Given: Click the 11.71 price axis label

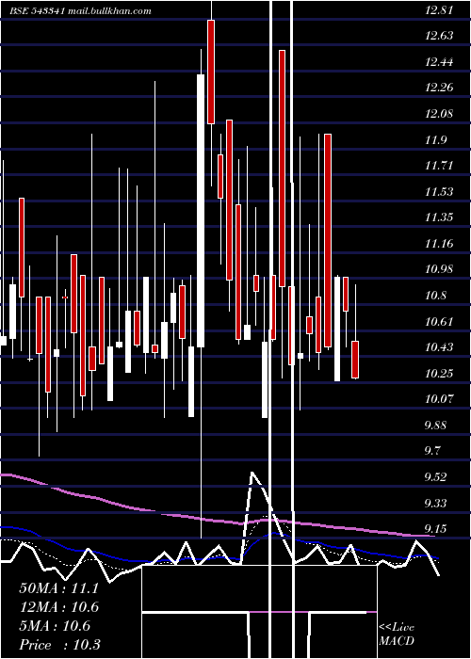Looking at the screenshot, I should pos(439,166).
